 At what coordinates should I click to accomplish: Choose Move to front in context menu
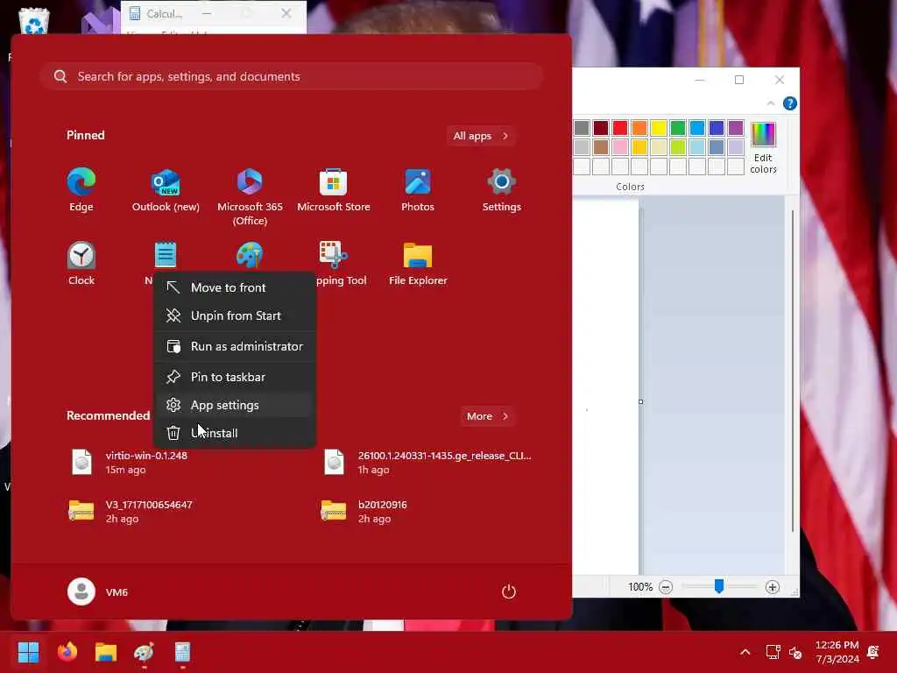(x=235, y=287)
